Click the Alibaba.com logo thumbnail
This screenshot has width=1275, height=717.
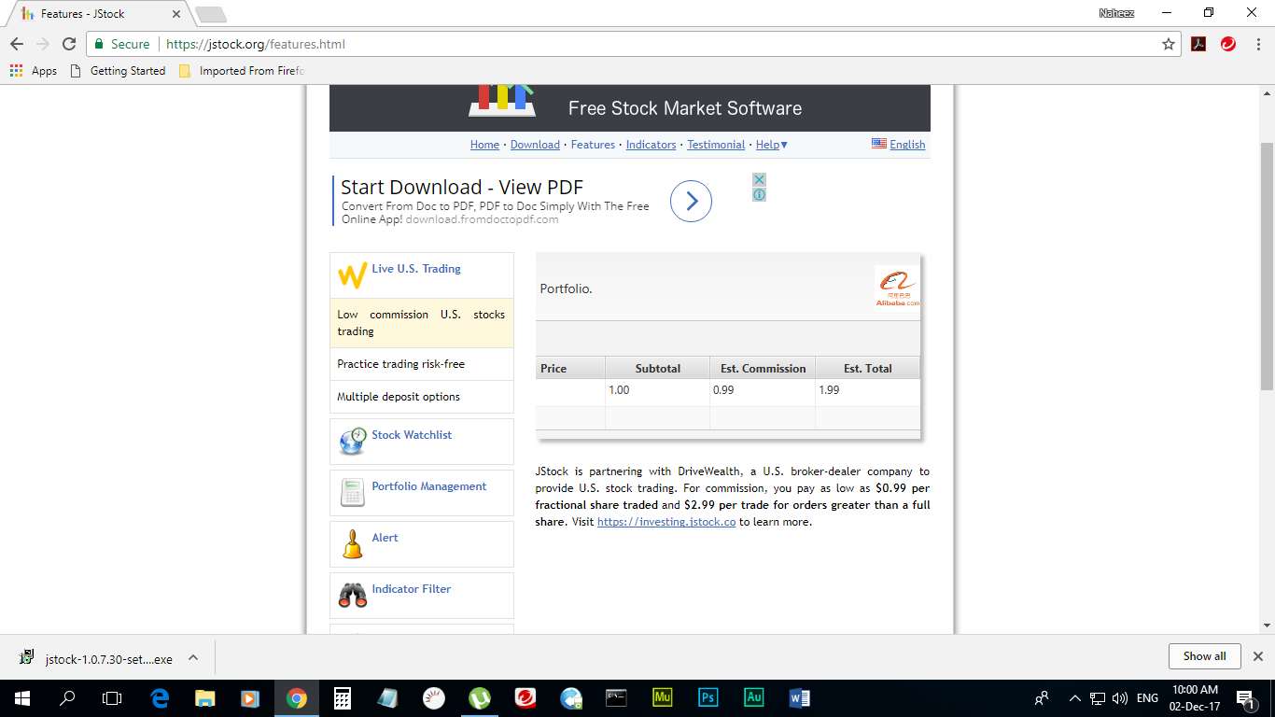897,288
